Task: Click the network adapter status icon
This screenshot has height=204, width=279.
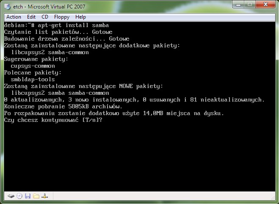Action: [x=44, y=196]
